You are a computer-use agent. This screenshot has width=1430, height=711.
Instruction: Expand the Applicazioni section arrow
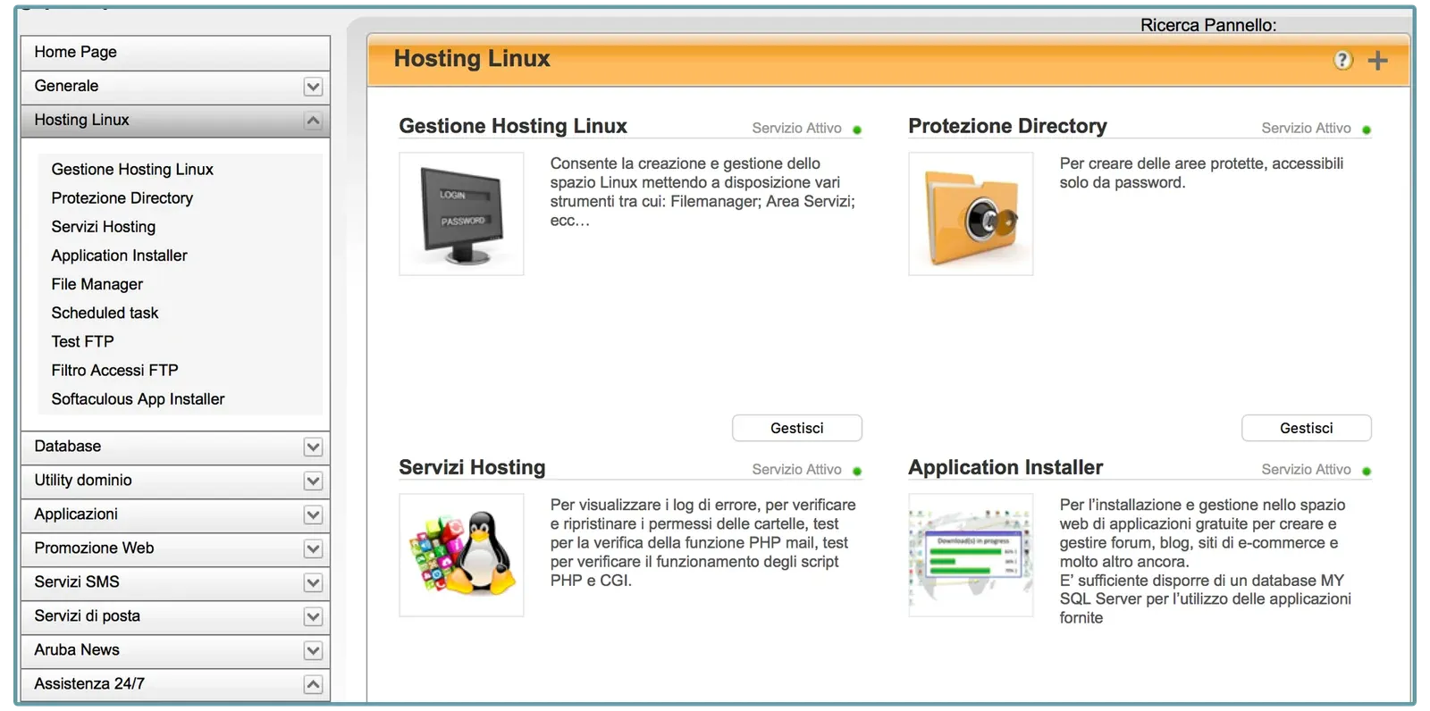tap(313, 514)
